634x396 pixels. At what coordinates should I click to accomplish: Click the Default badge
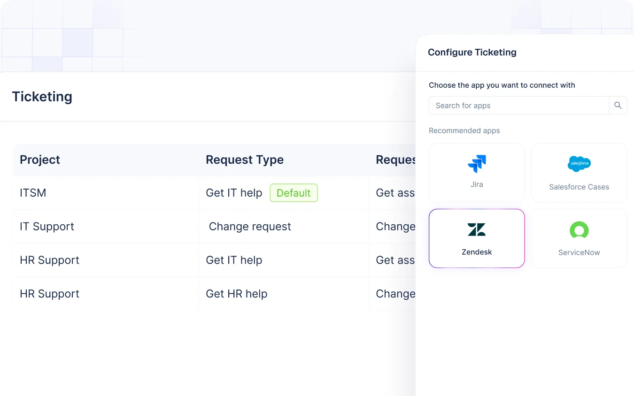294,193
